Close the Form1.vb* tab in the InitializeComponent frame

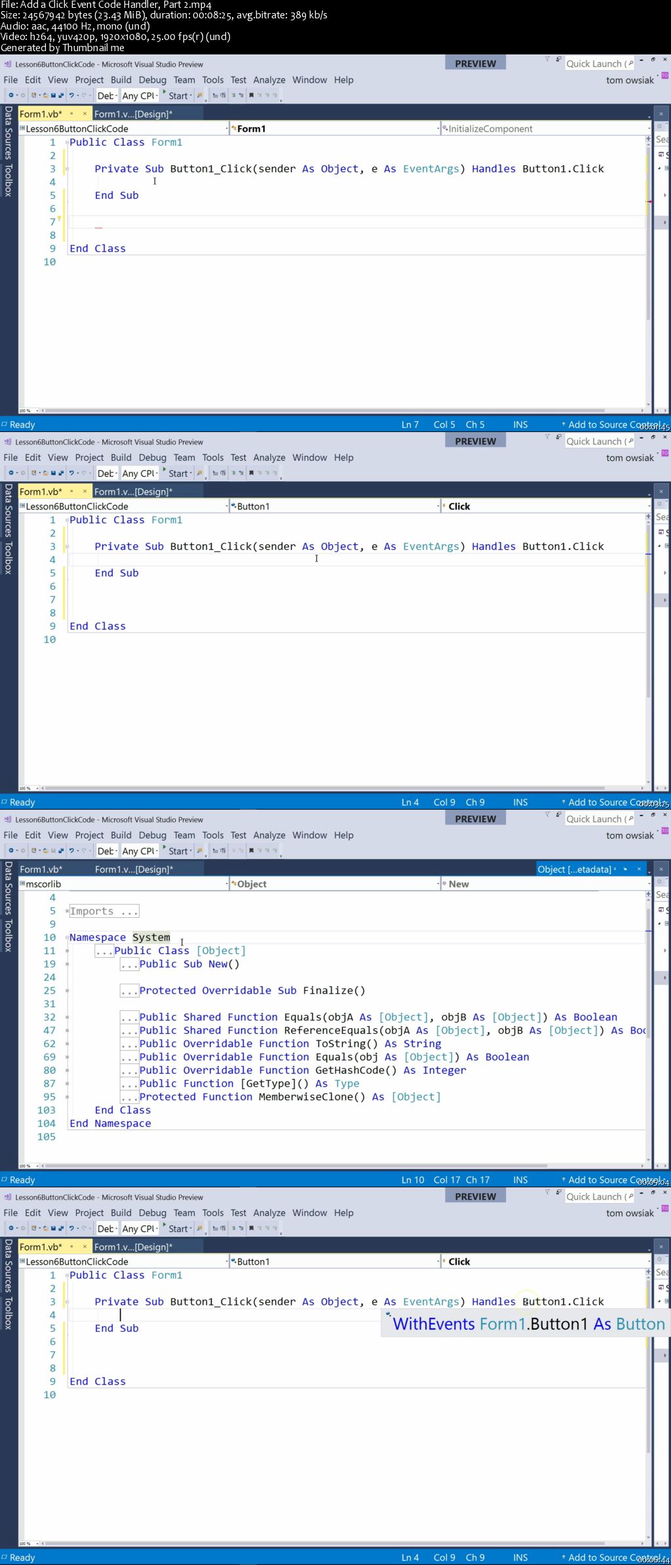[x=85, y=114]
